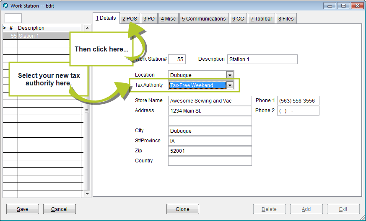Select the CC tab
Image resolution: width=366 pixels, height=221 pixels.
(238, 19)
